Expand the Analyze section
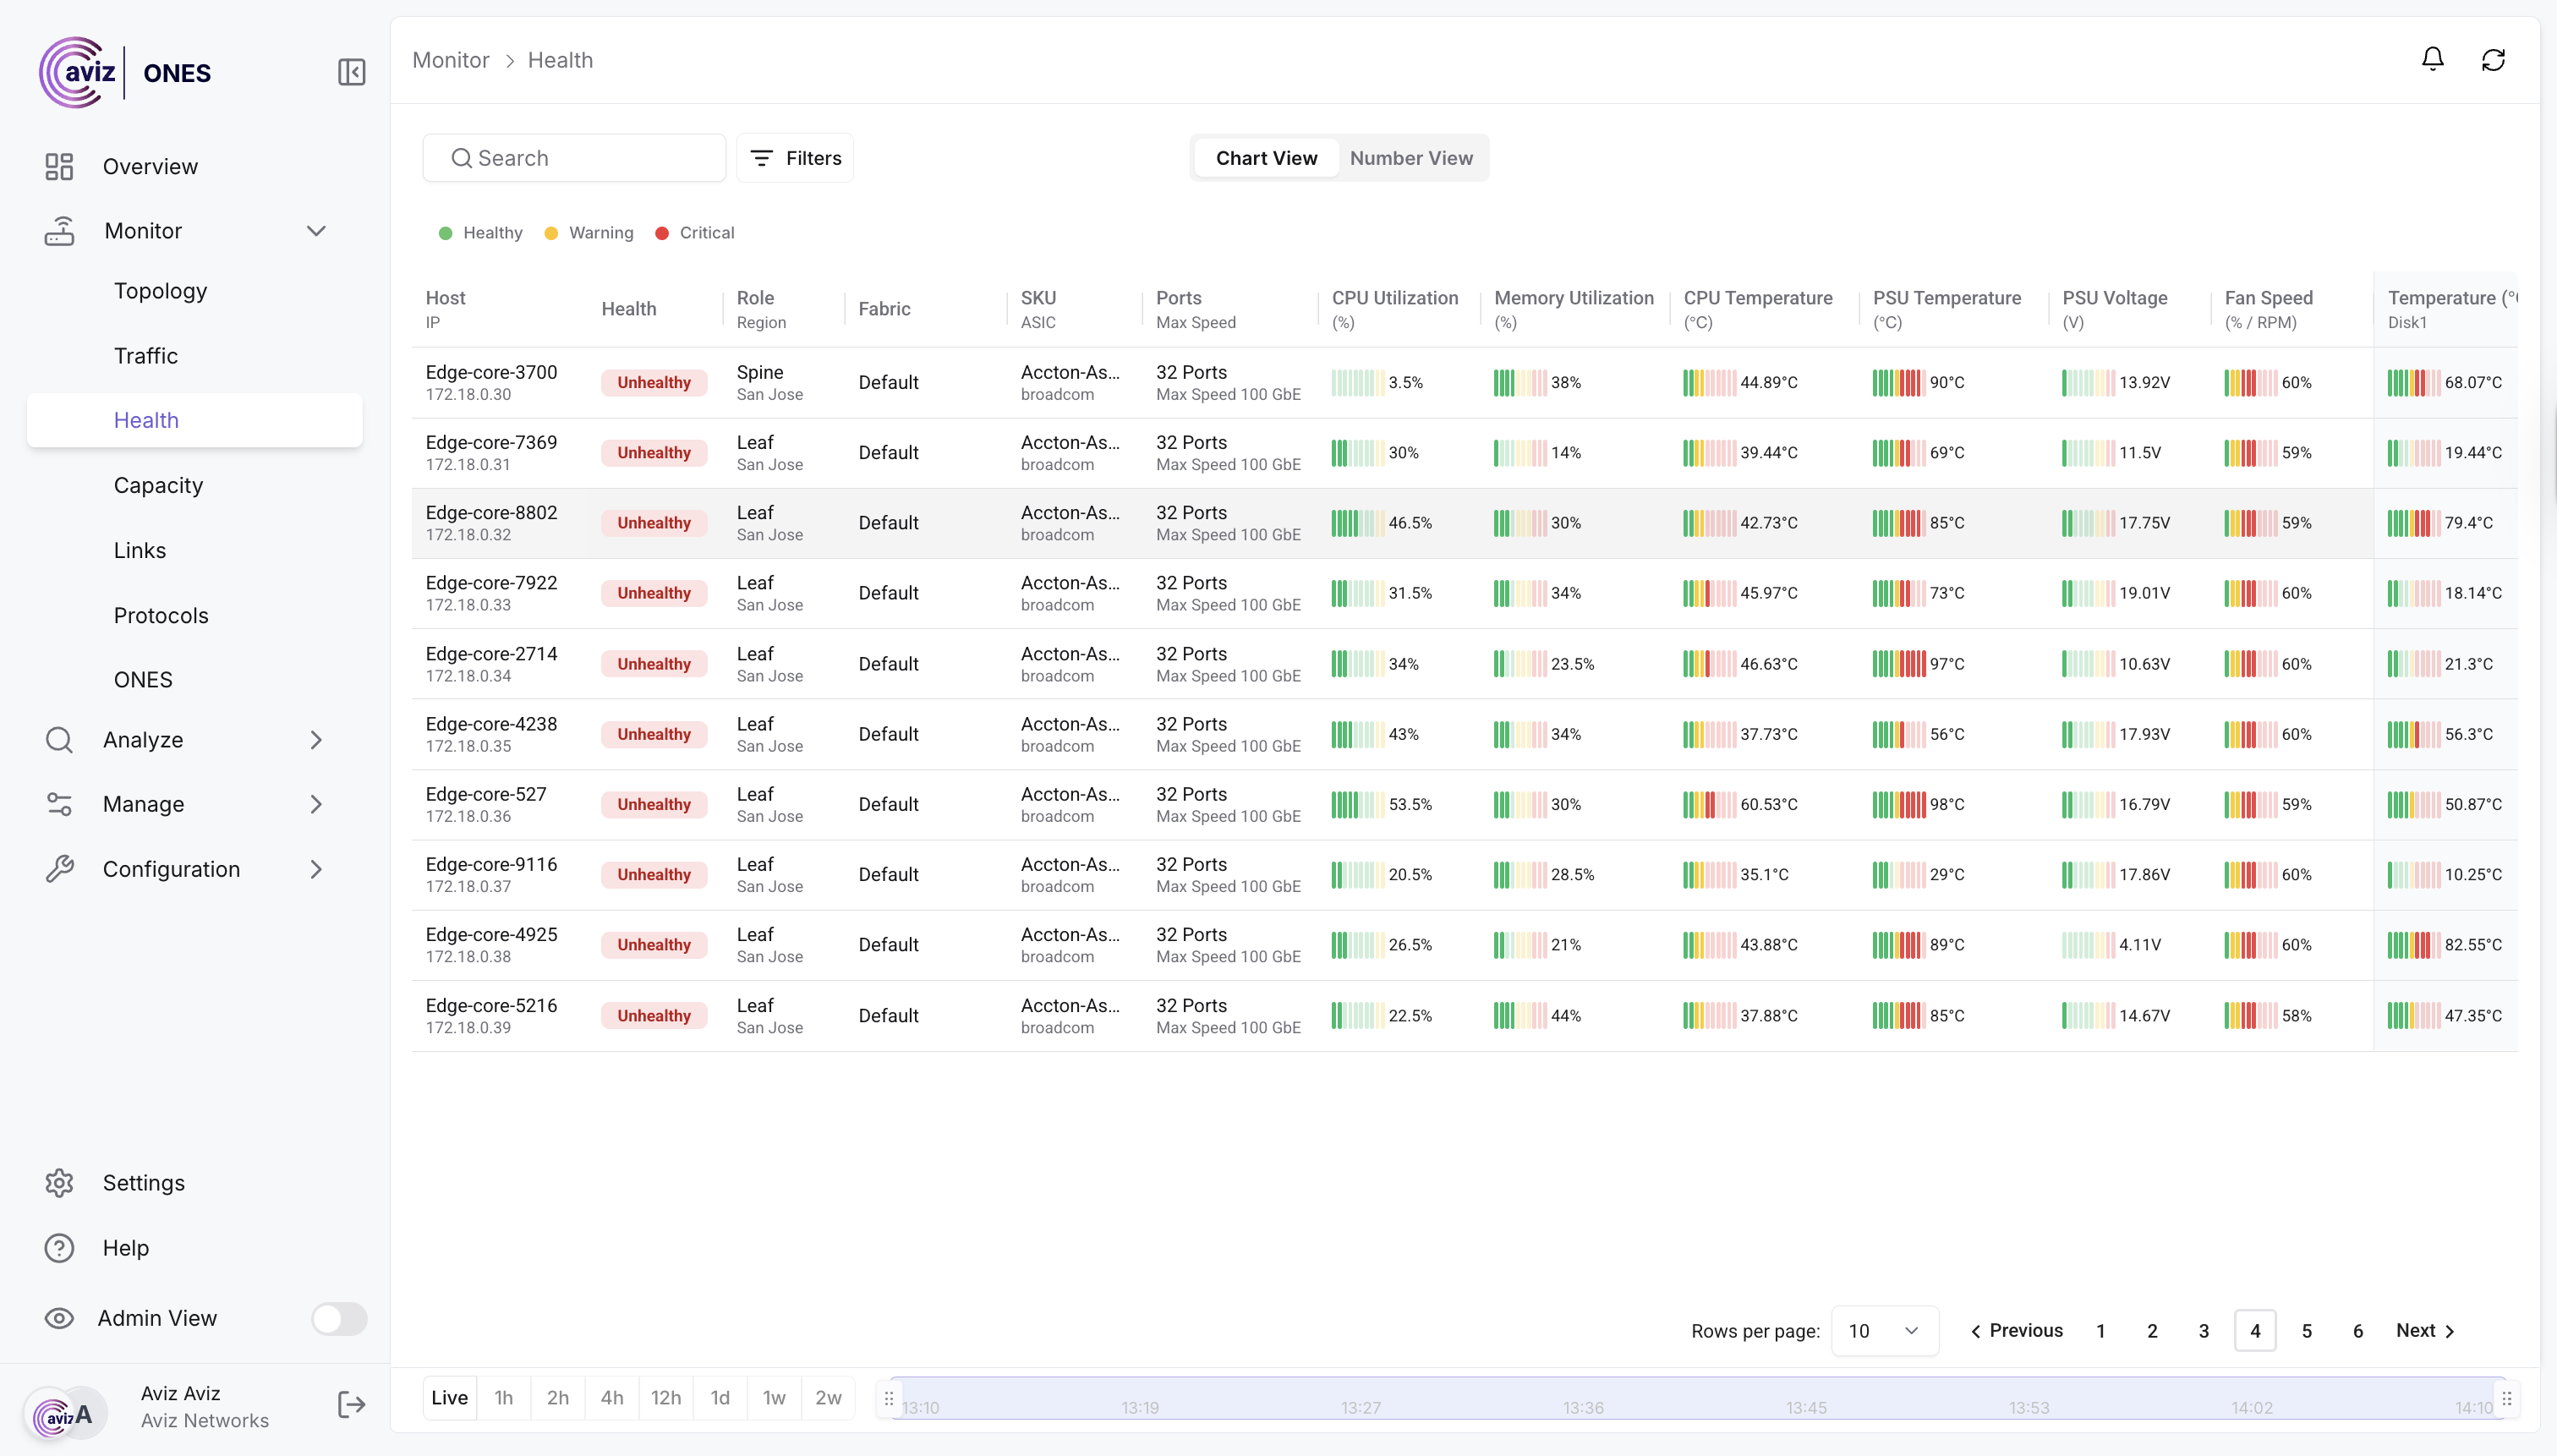The image size is (2557, 1456). point(316,740)
